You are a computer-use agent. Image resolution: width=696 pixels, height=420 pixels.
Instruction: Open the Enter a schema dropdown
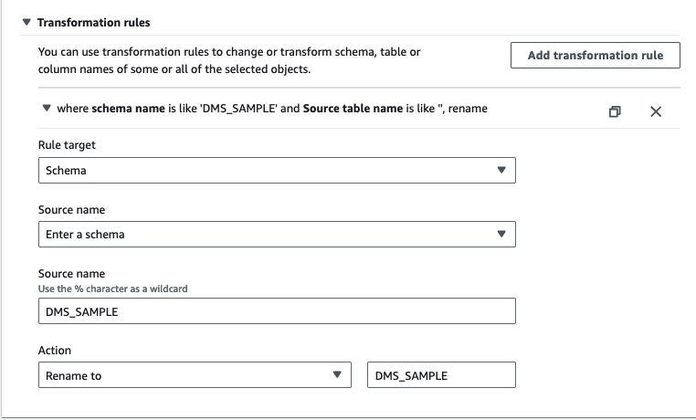coord(265,235)
